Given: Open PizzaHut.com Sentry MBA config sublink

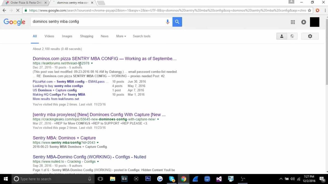Looking at the screenshot, I should tap(71, 82).
